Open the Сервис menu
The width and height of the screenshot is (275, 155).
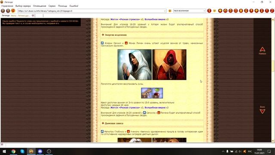click(52, 6)
